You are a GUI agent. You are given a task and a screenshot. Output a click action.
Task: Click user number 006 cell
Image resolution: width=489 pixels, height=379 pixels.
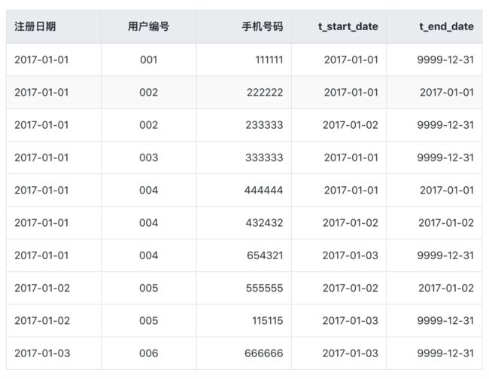pos(148,353)
